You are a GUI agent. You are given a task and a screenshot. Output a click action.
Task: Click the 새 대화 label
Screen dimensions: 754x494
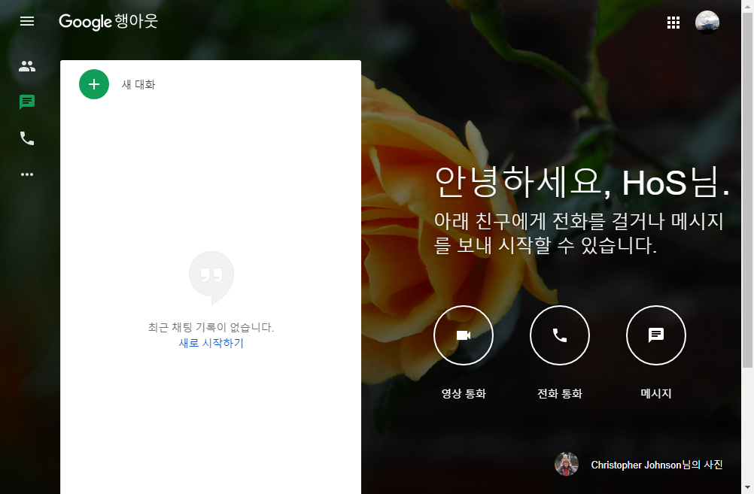coord(138,84)
